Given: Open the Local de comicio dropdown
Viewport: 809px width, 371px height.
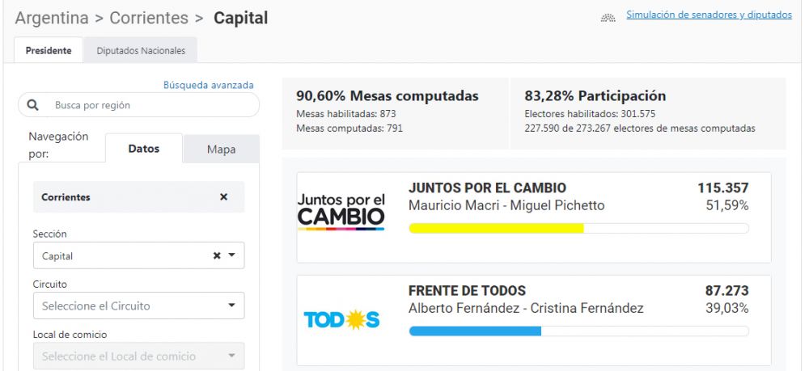Looking at the screenshot, I should pos(138,356).
